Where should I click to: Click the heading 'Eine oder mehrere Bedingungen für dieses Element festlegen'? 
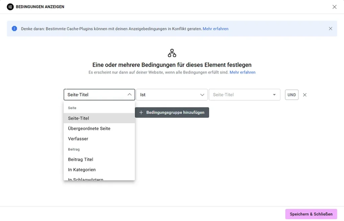point(172,65)
